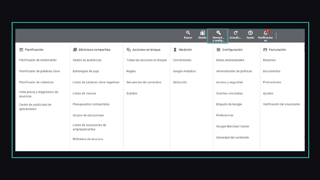The image size is (320, 180).
Task: Open the Notificaciones bell icon
Action: [266, 33]
